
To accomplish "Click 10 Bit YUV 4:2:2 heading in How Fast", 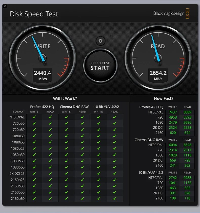I will (x=151, y=173).
